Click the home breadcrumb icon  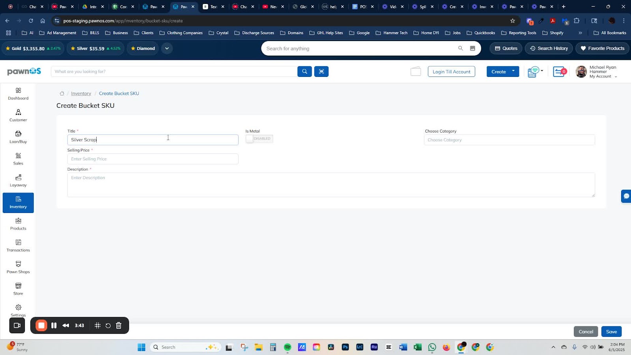coord(62,93)
